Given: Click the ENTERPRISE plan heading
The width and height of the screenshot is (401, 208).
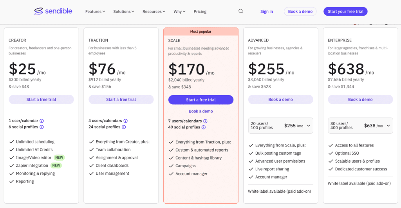Looking at the screenshot, I should (340, 40).
